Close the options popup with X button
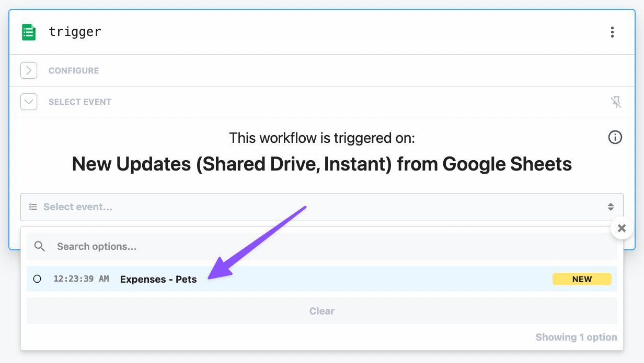This screenshot has height=363, width=644. click(x=622, y=228)
